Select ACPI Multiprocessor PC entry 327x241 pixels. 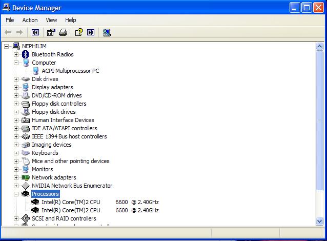click(70, 71)
